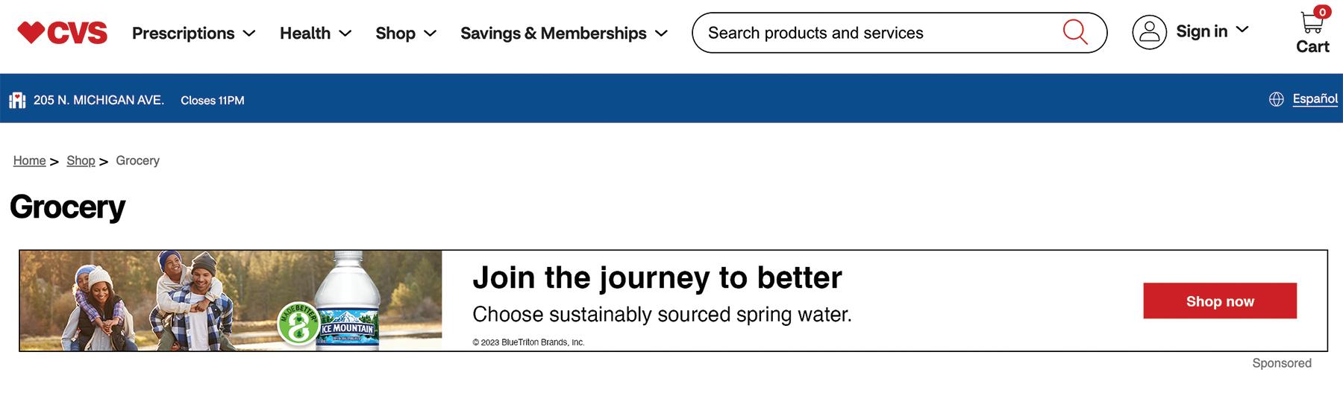Switch language with the Español link

(x=1315, y=98)
